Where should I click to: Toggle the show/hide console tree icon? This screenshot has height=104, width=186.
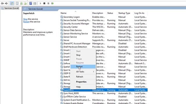pyautogui.click(x=12, y=3)
